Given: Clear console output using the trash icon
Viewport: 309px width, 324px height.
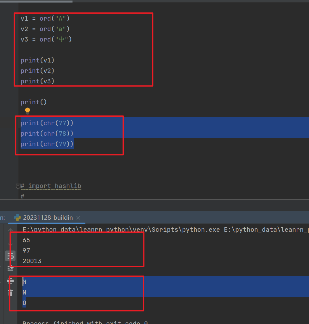Looking at the screenshot, I should pyautogui.click(x=10, y=292).
